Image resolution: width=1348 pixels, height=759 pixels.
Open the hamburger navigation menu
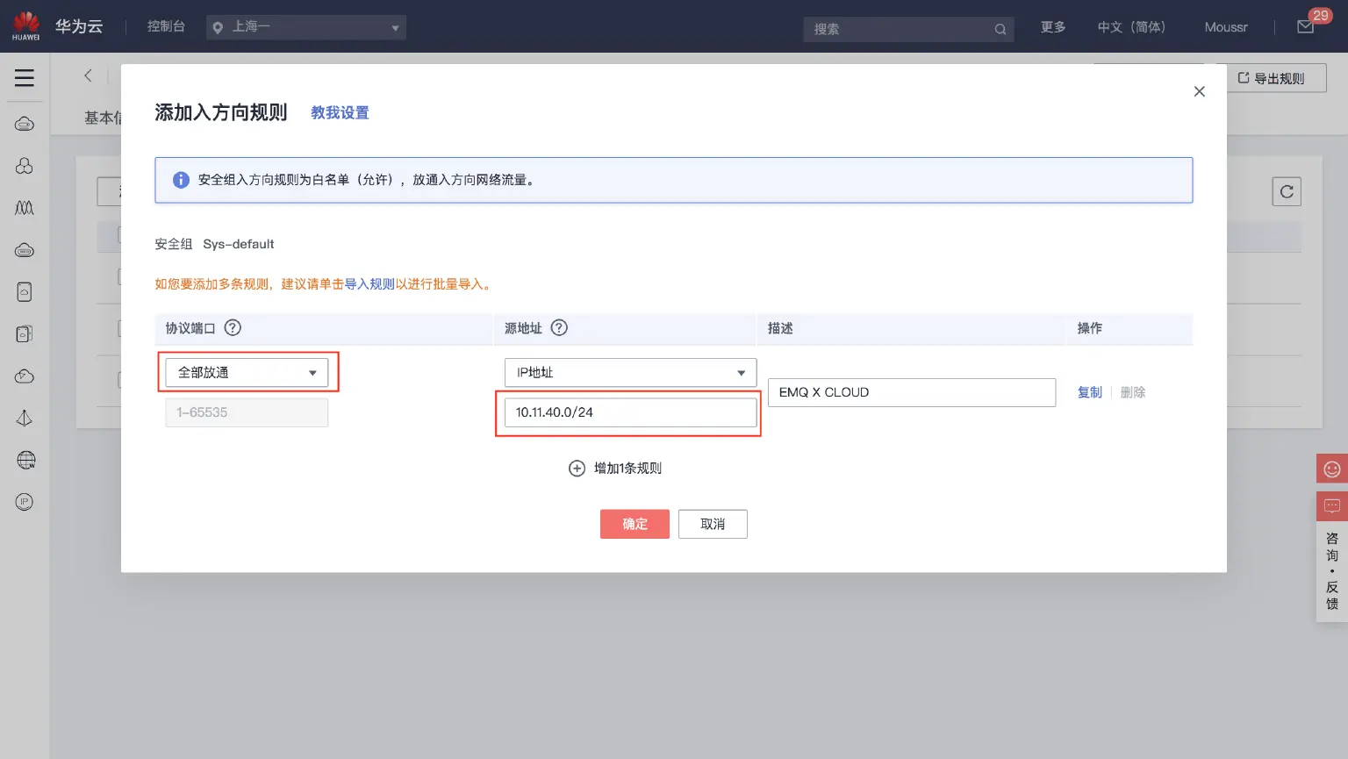click(x=25, y=78)
